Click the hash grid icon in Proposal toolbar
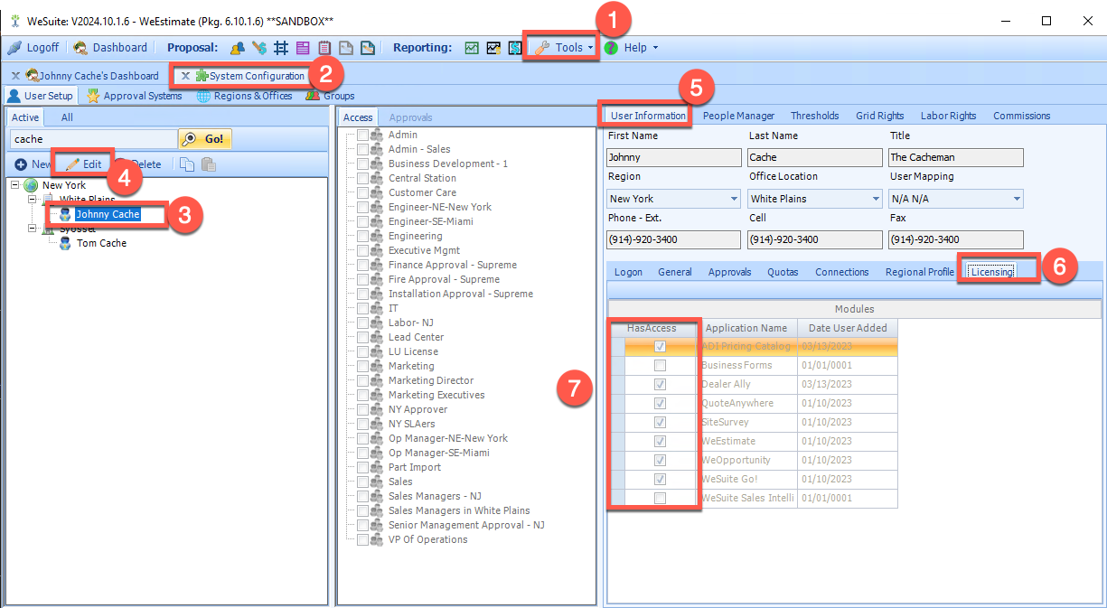Viewport: 1107px width, 608px height. [x=281, y=48]
